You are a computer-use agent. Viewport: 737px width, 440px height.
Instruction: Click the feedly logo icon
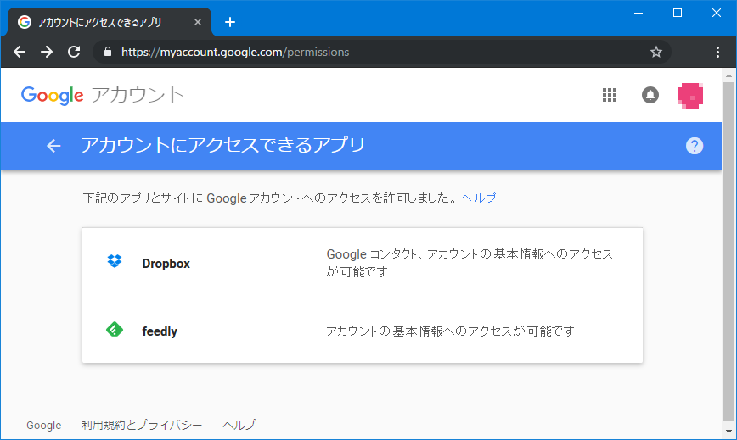[x=115, y=329]
